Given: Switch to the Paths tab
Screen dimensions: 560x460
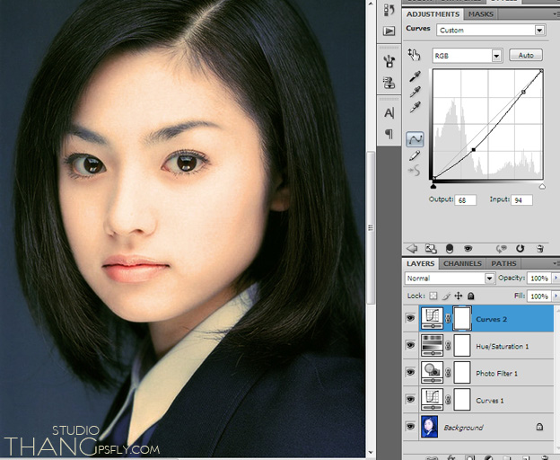Looking at the screenshot, I should point(503,264).
